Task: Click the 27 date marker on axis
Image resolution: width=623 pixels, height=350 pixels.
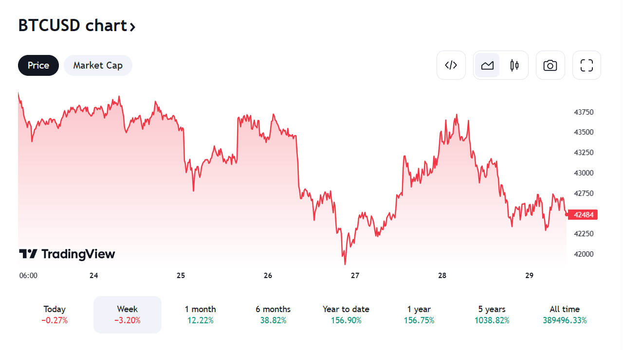Action: point(355,276)
